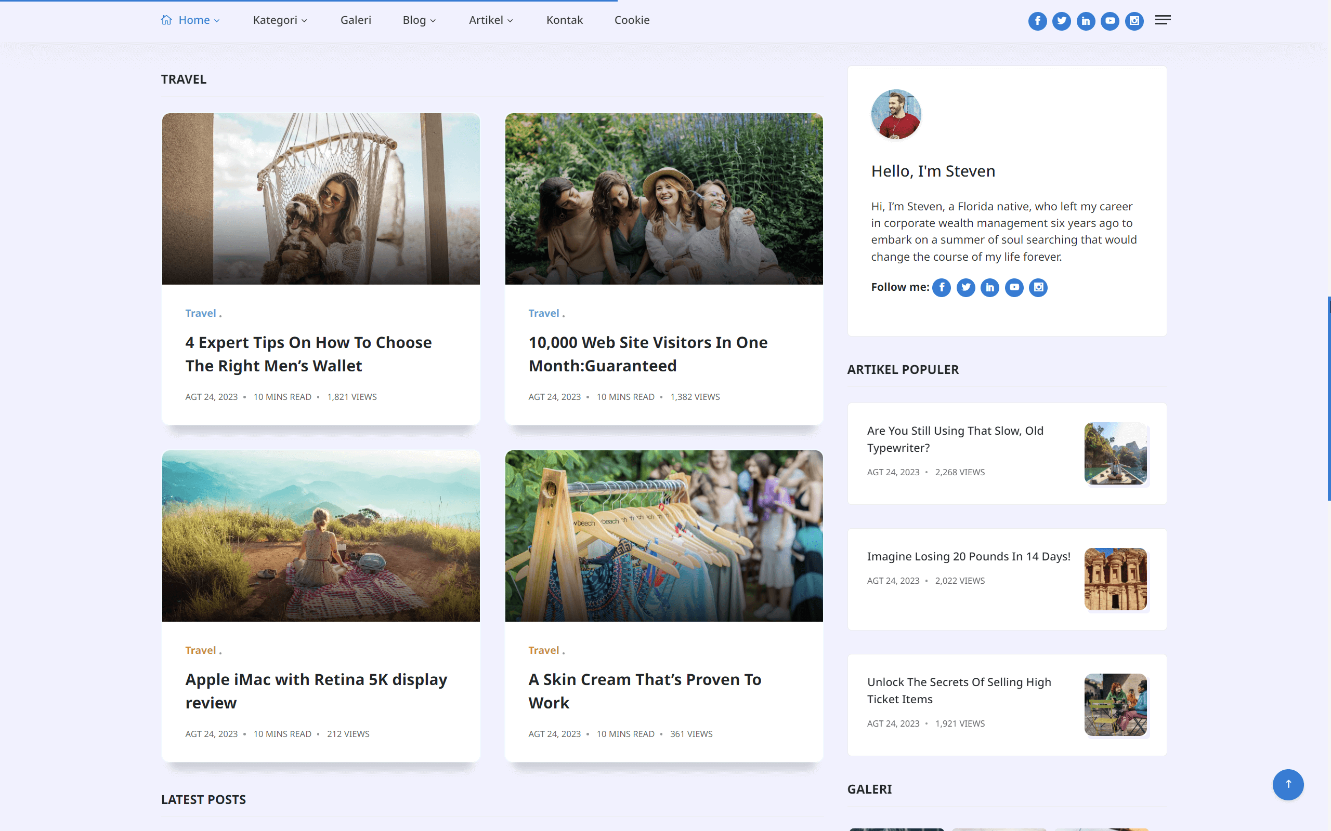The image size is (1331, 831).
Task: Click the Facebook icon beside Follow me
Action: coord(942,287)
